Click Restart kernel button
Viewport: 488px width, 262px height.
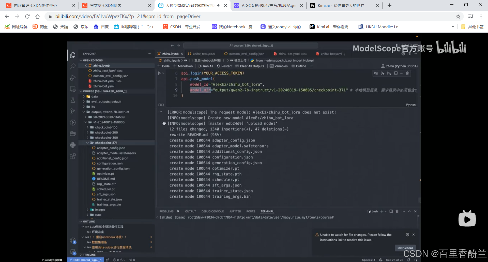click(224, 66)
